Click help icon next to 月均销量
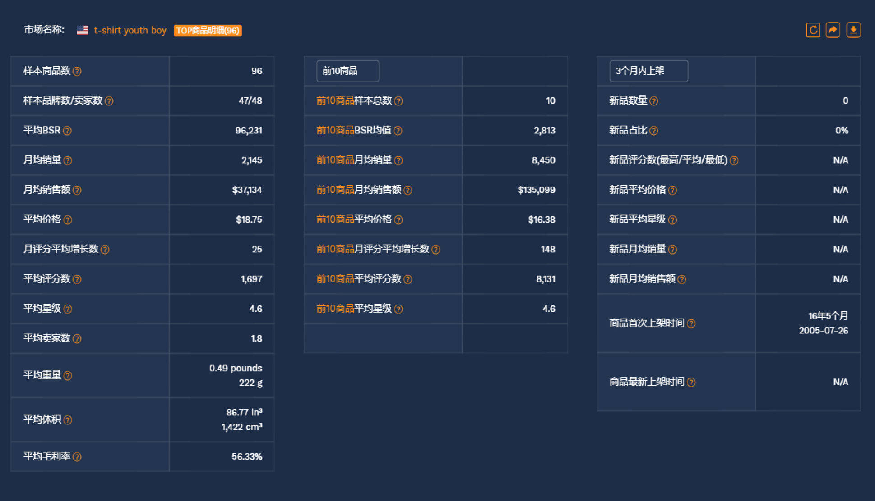Viewport: 875px width, 501px height. pos(68,160)
